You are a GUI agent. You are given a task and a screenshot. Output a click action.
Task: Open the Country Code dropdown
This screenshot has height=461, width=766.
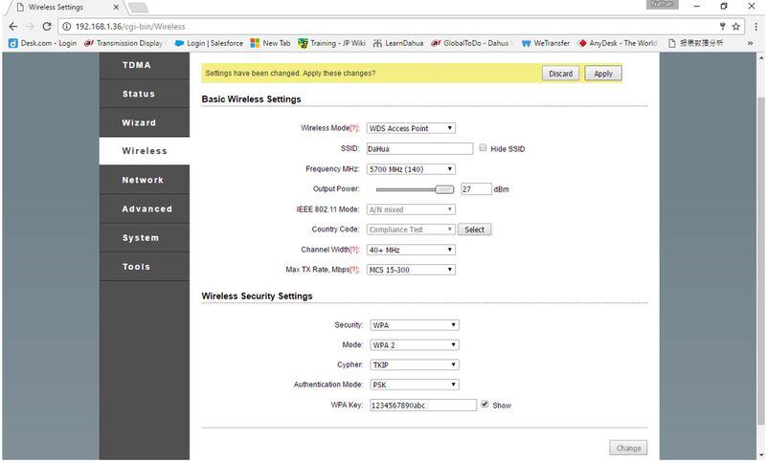coord(411,230)
